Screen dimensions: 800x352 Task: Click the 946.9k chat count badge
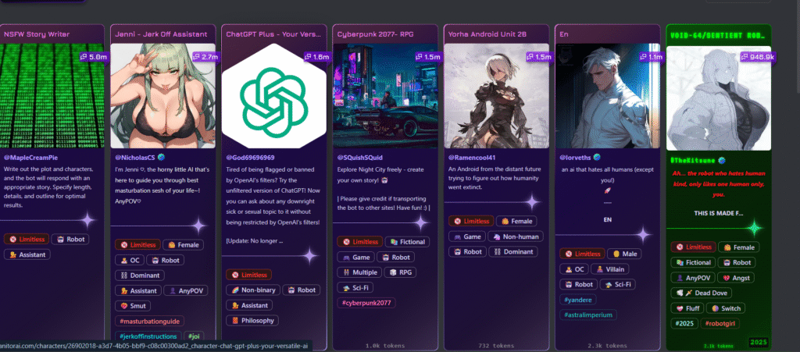[755, 57]
